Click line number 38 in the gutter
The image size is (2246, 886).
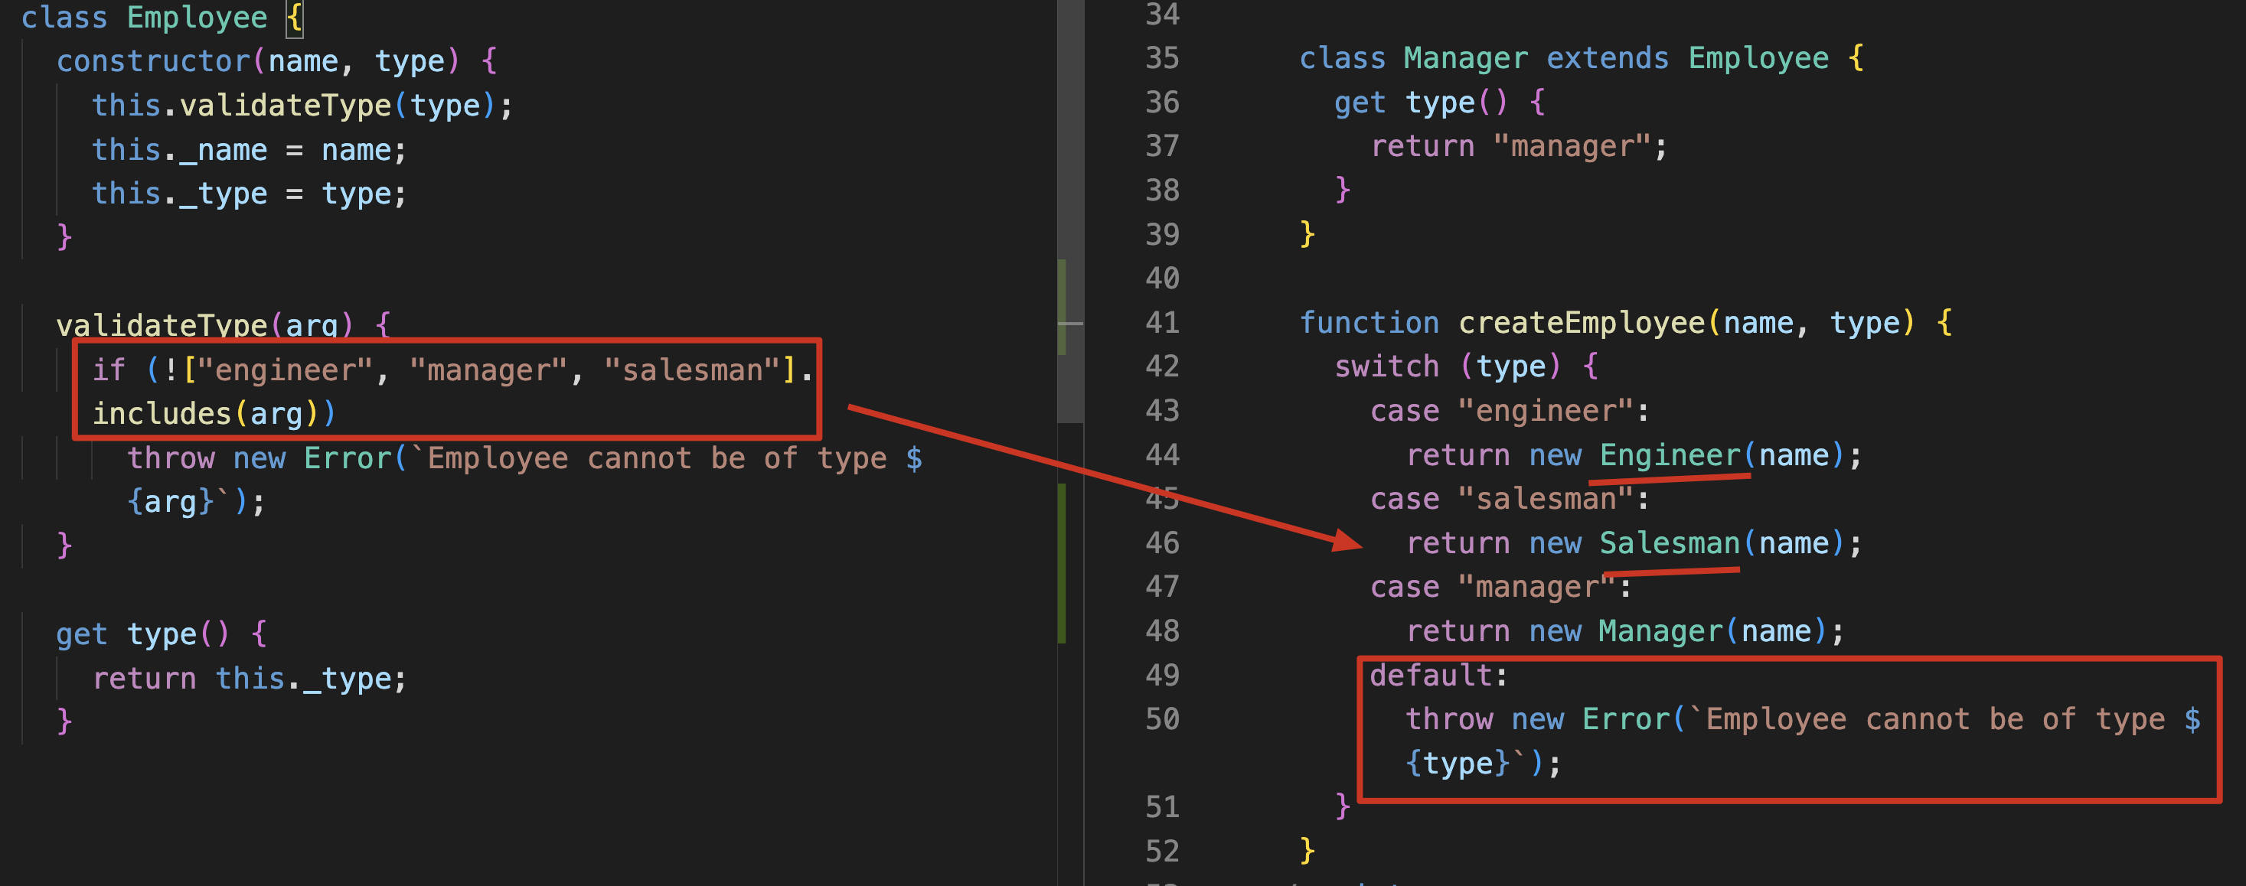point(1161,191)
